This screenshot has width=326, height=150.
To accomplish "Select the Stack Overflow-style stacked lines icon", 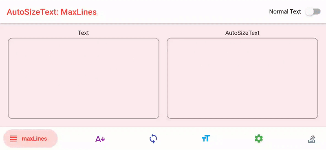I will 312,139.
